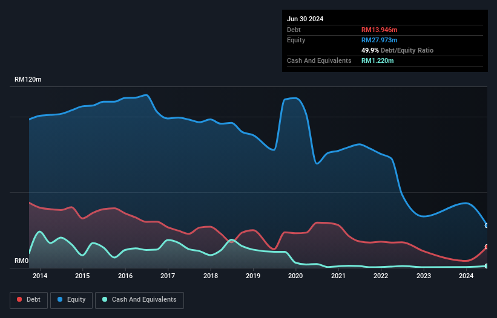Toggle the Equity series legend button
Image resolution: width=497 pixels, height=318 pixels.
click(71, 300)
